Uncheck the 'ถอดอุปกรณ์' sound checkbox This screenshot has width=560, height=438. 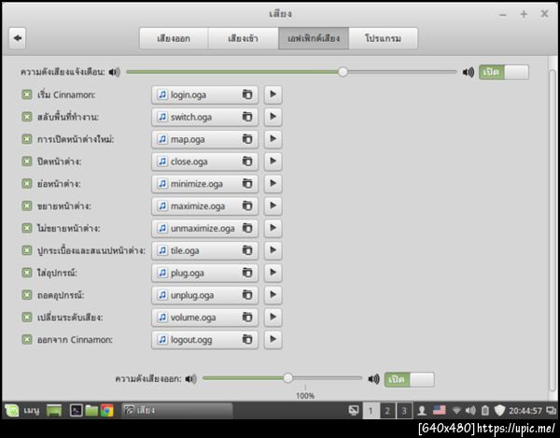[27, 295]
